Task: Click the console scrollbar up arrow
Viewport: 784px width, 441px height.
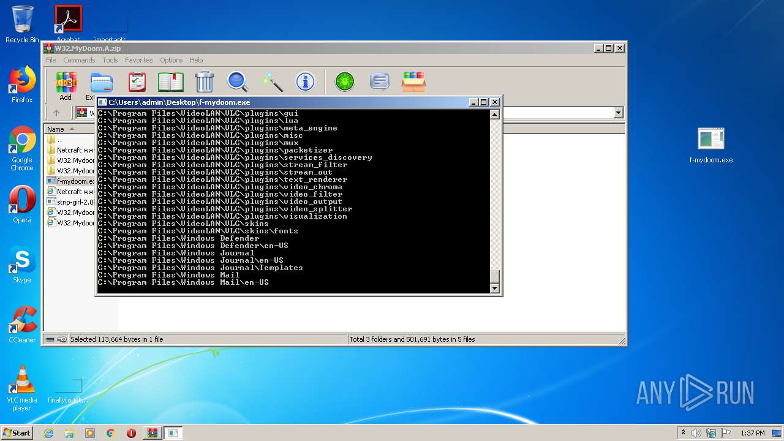Action: (495, 115)
